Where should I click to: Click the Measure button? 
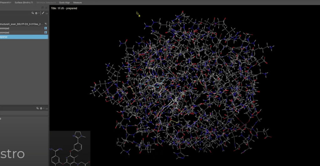pos(77,2)
